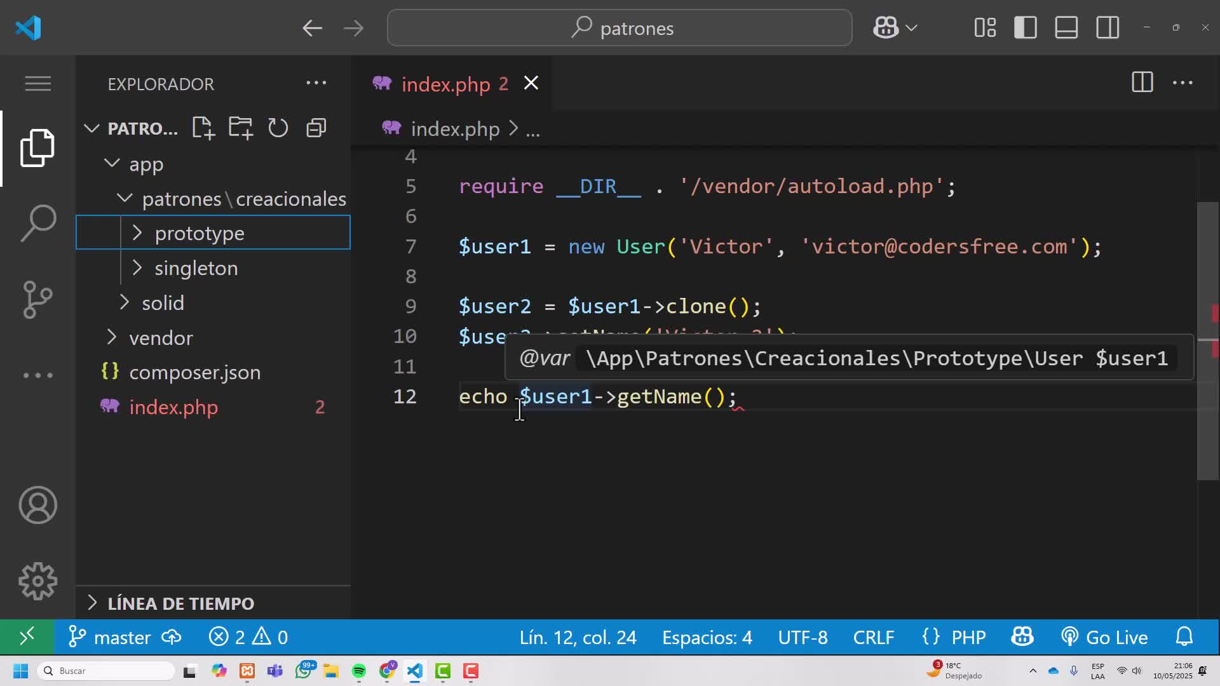Open a remote window from status bar
Viewport: 1220px width, 686px height.
tap(27, 636)
